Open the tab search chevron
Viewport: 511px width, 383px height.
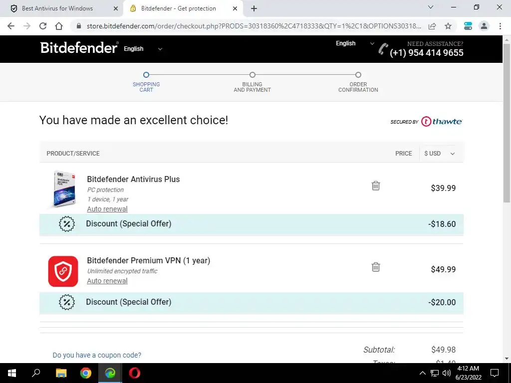coord(431,7)
